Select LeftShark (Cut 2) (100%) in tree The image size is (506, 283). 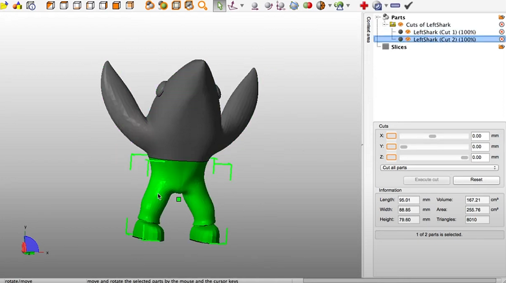[444, 40]
